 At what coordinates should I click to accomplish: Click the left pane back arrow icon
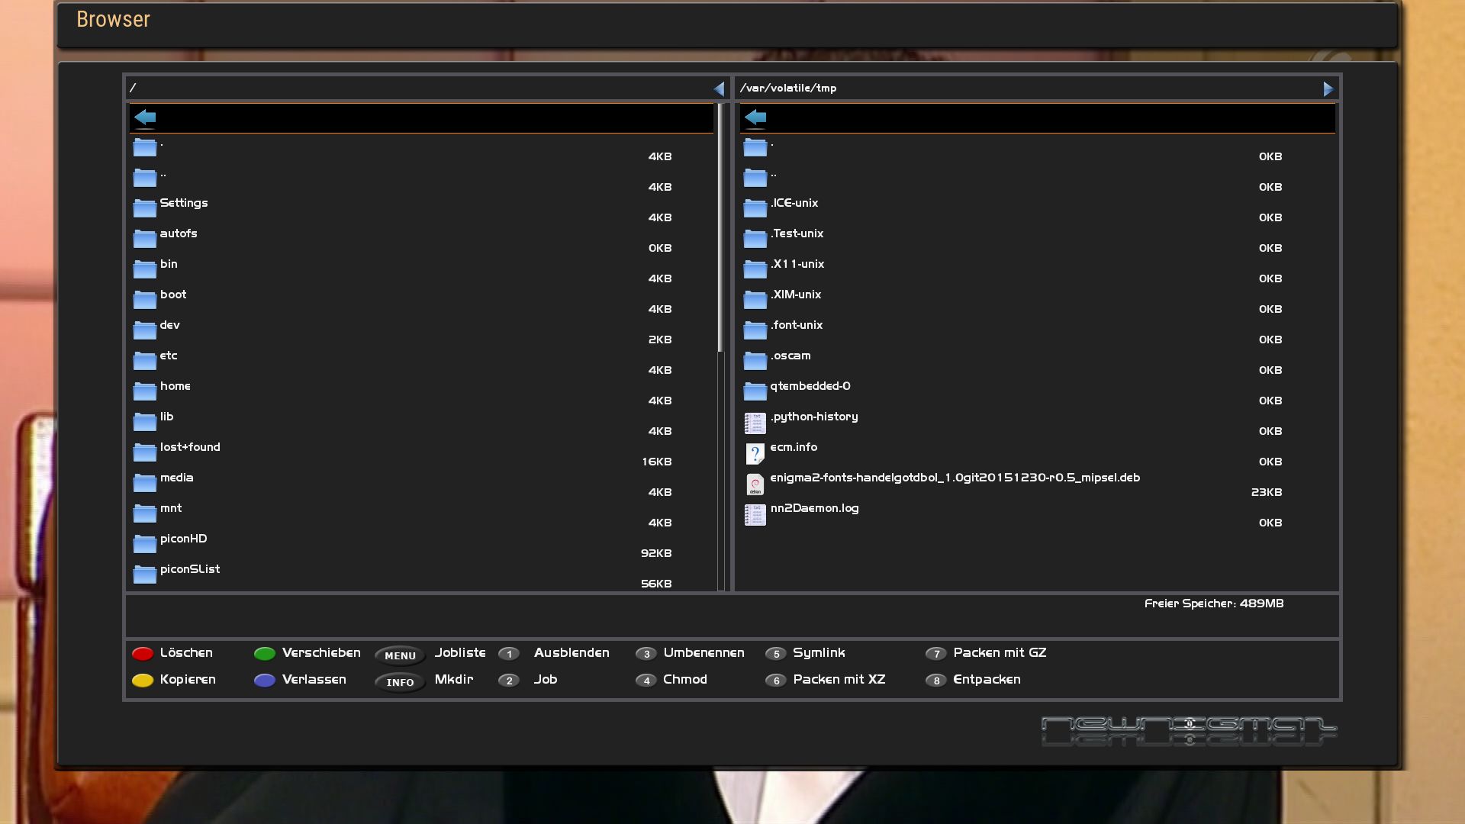145,117
